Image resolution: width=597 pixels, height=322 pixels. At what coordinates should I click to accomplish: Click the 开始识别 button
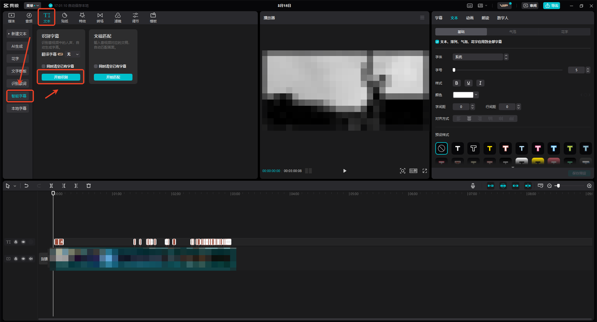click(x=61, y=77)
